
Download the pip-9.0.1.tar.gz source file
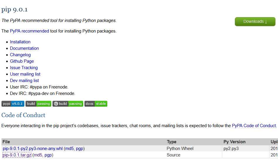pyautogui.click(x=17, y=155)
